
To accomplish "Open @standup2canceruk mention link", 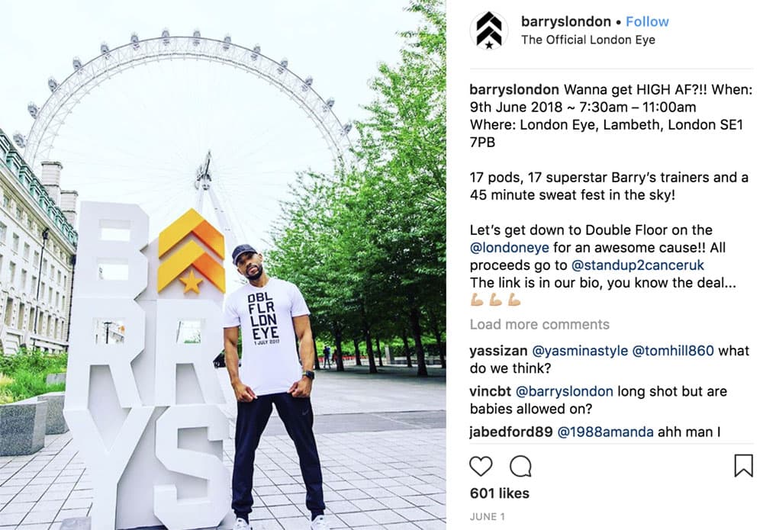I will pos(638,265).
